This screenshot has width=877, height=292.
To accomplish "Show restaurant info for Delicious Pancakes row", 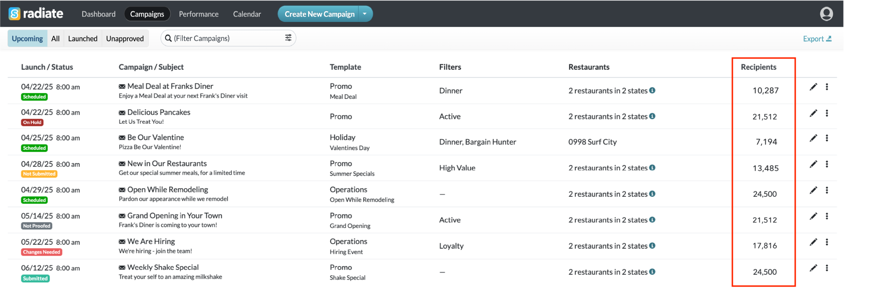I will 652,116.
